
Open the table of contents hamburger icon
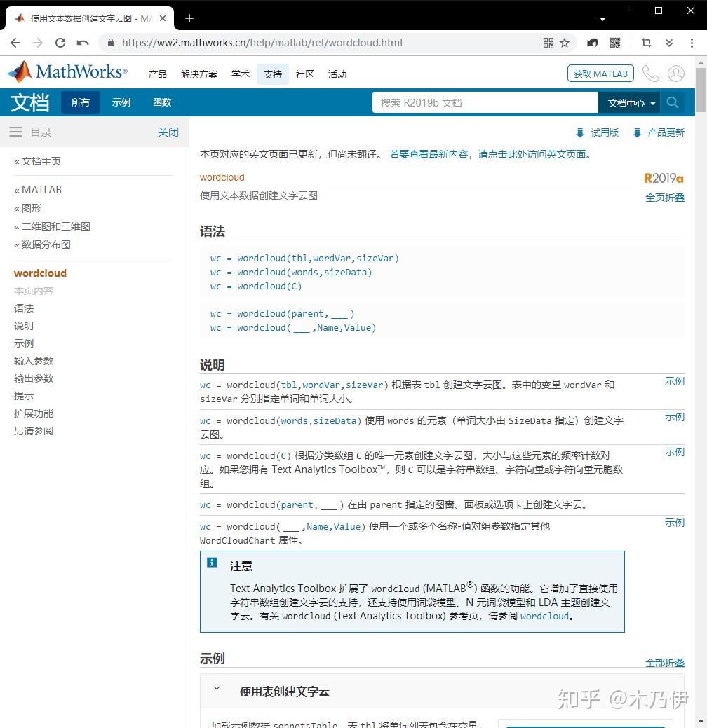pyautogui.click(x=15, y=132)
